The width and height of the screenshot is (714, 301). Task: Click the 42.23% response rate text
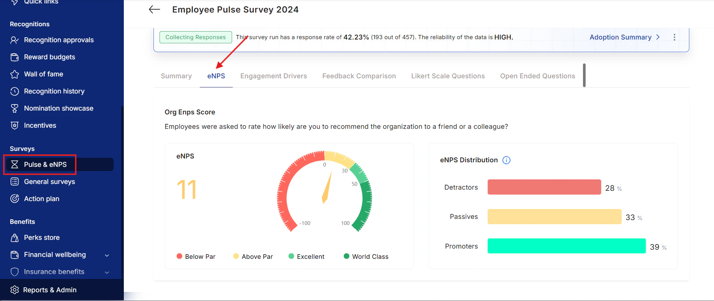click(356, 37)
